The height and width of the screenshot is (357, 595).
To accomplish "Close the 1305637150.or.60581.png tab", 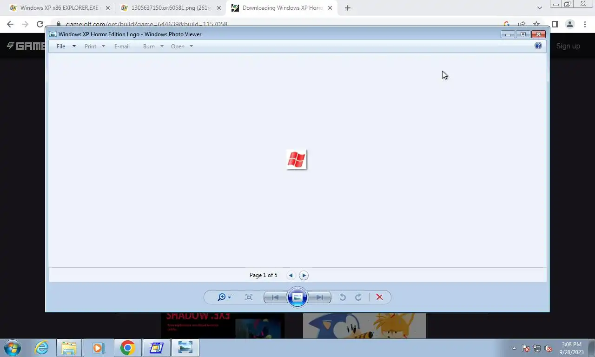I will [219, 8].
